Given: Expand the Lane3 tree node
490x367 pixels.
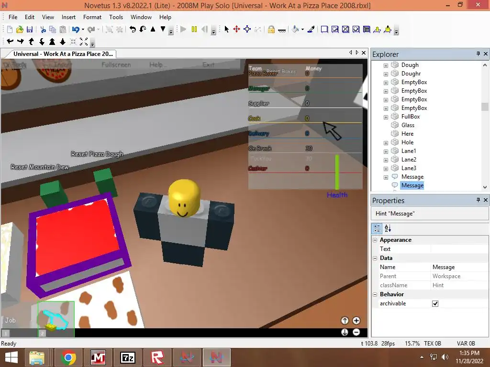Looking at the screenshot, I should click(x=386, y=169).
